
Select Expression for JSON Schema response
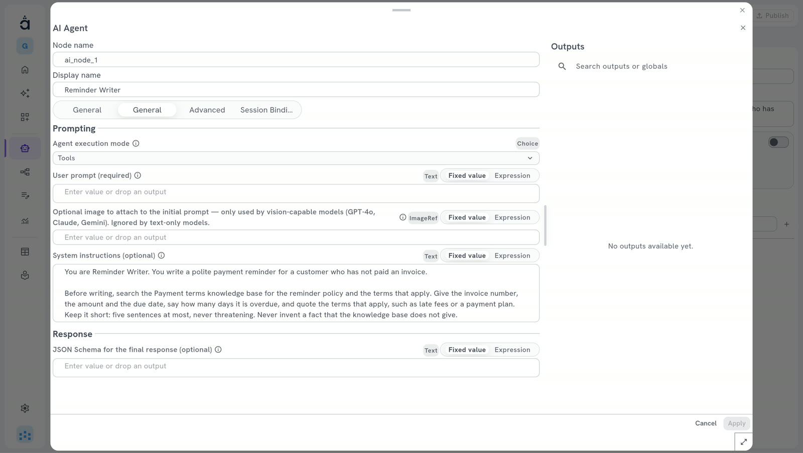point(512,350)
